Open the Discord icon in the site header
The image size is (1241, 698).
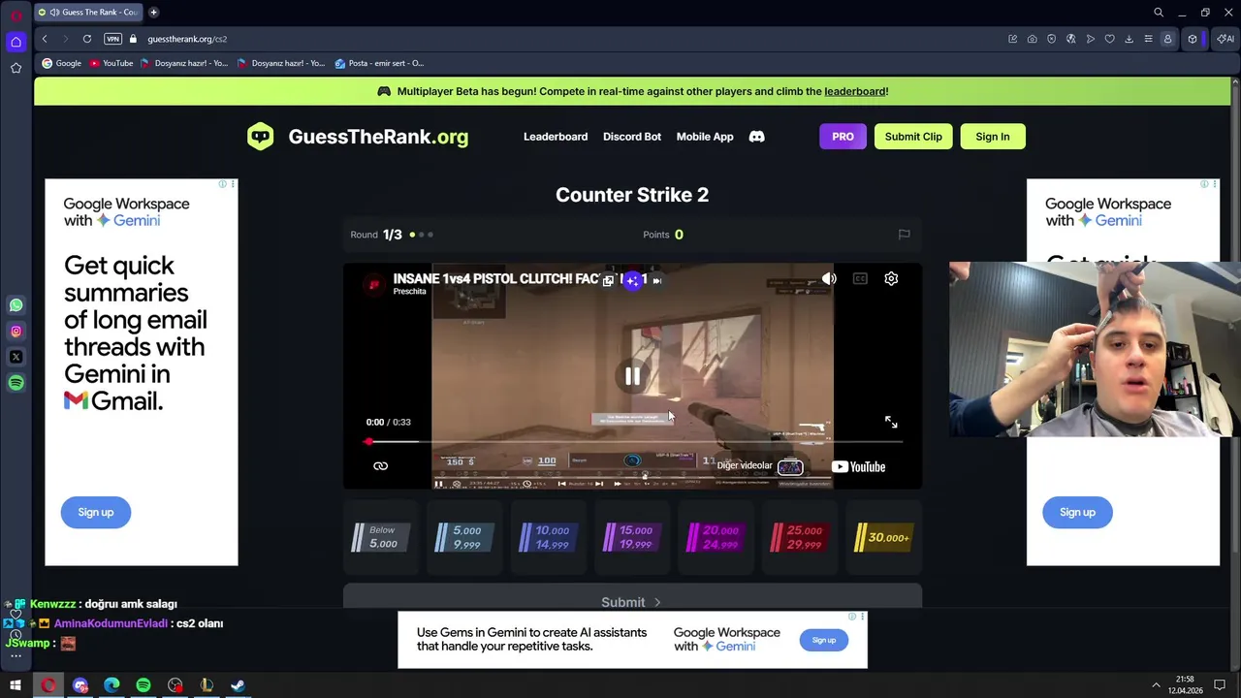pyautogui.click(x=756, y=137)
